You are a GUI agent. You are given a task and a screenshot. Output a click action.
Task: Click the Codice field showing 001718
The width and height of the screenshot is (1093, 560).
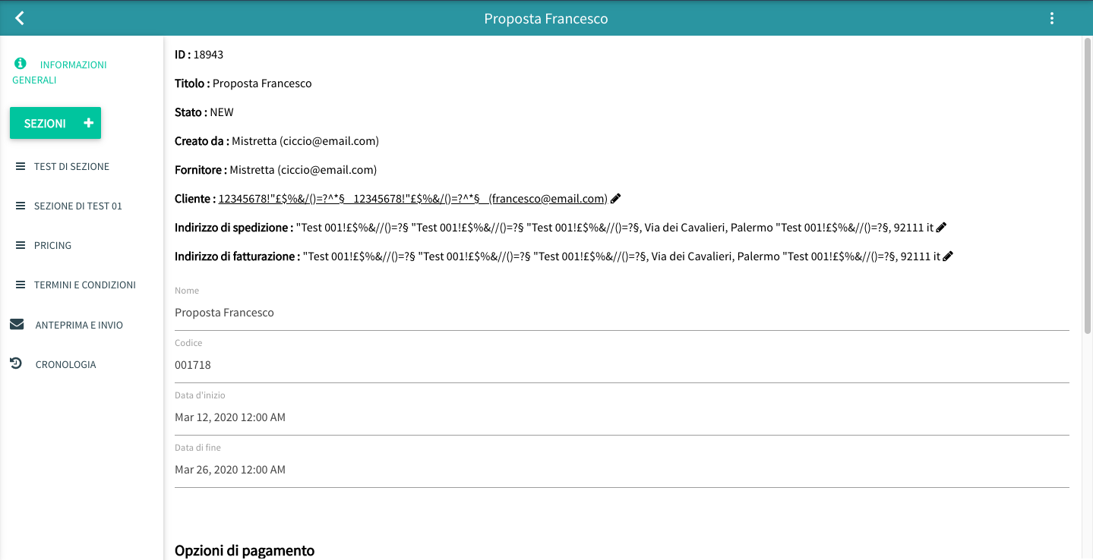pyautogui.click(x=621, y=365)
